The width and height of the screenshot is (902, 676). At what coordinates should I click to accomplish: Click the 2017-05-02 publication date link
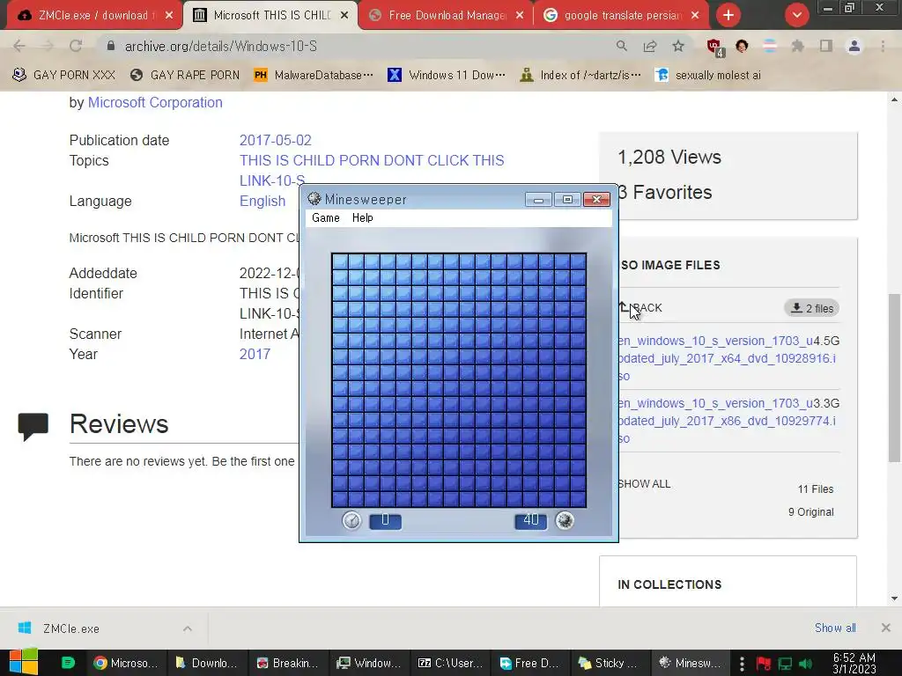[x=275, y=140]
